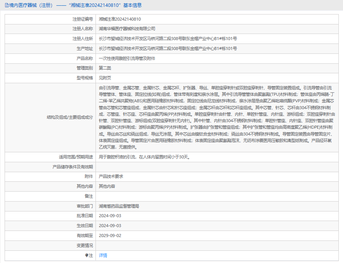Viewport: 343px width, 263px height.
Task: Click product name 一次性使用腹腔引流导管及附件
Action: pos(127,58)
